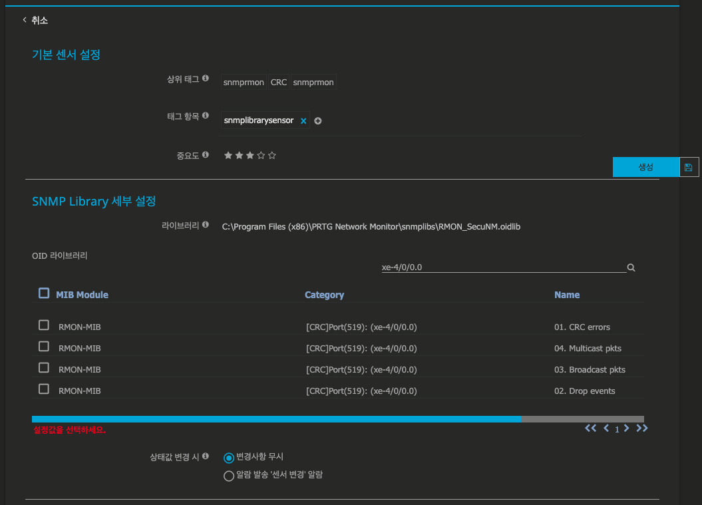Click info icon next to 태그 항목
Image resolution: width=702 pixels, height=505 pixels.
pyautogui.click(x=206, y=116)
